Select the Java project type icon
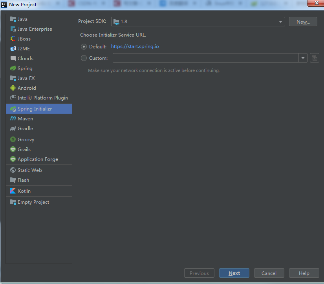This screenshot has width=324, height=284. pos(13,19)
